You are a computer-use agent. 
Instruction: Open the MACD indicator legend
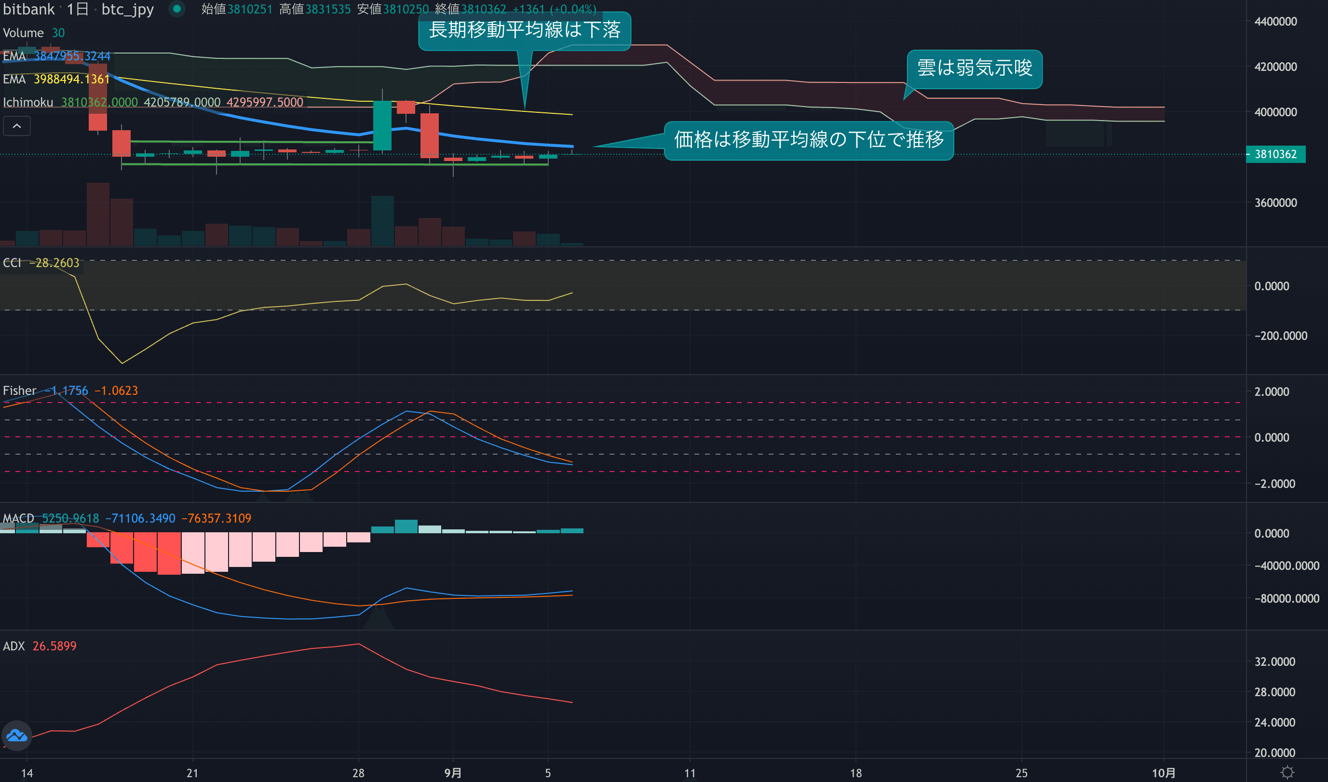[18, 518]
